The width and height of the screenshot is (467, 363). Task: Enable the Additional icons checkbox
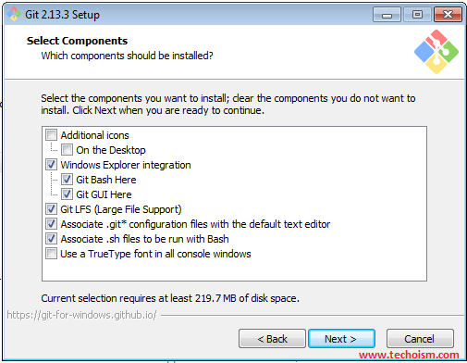pos(51,135)
